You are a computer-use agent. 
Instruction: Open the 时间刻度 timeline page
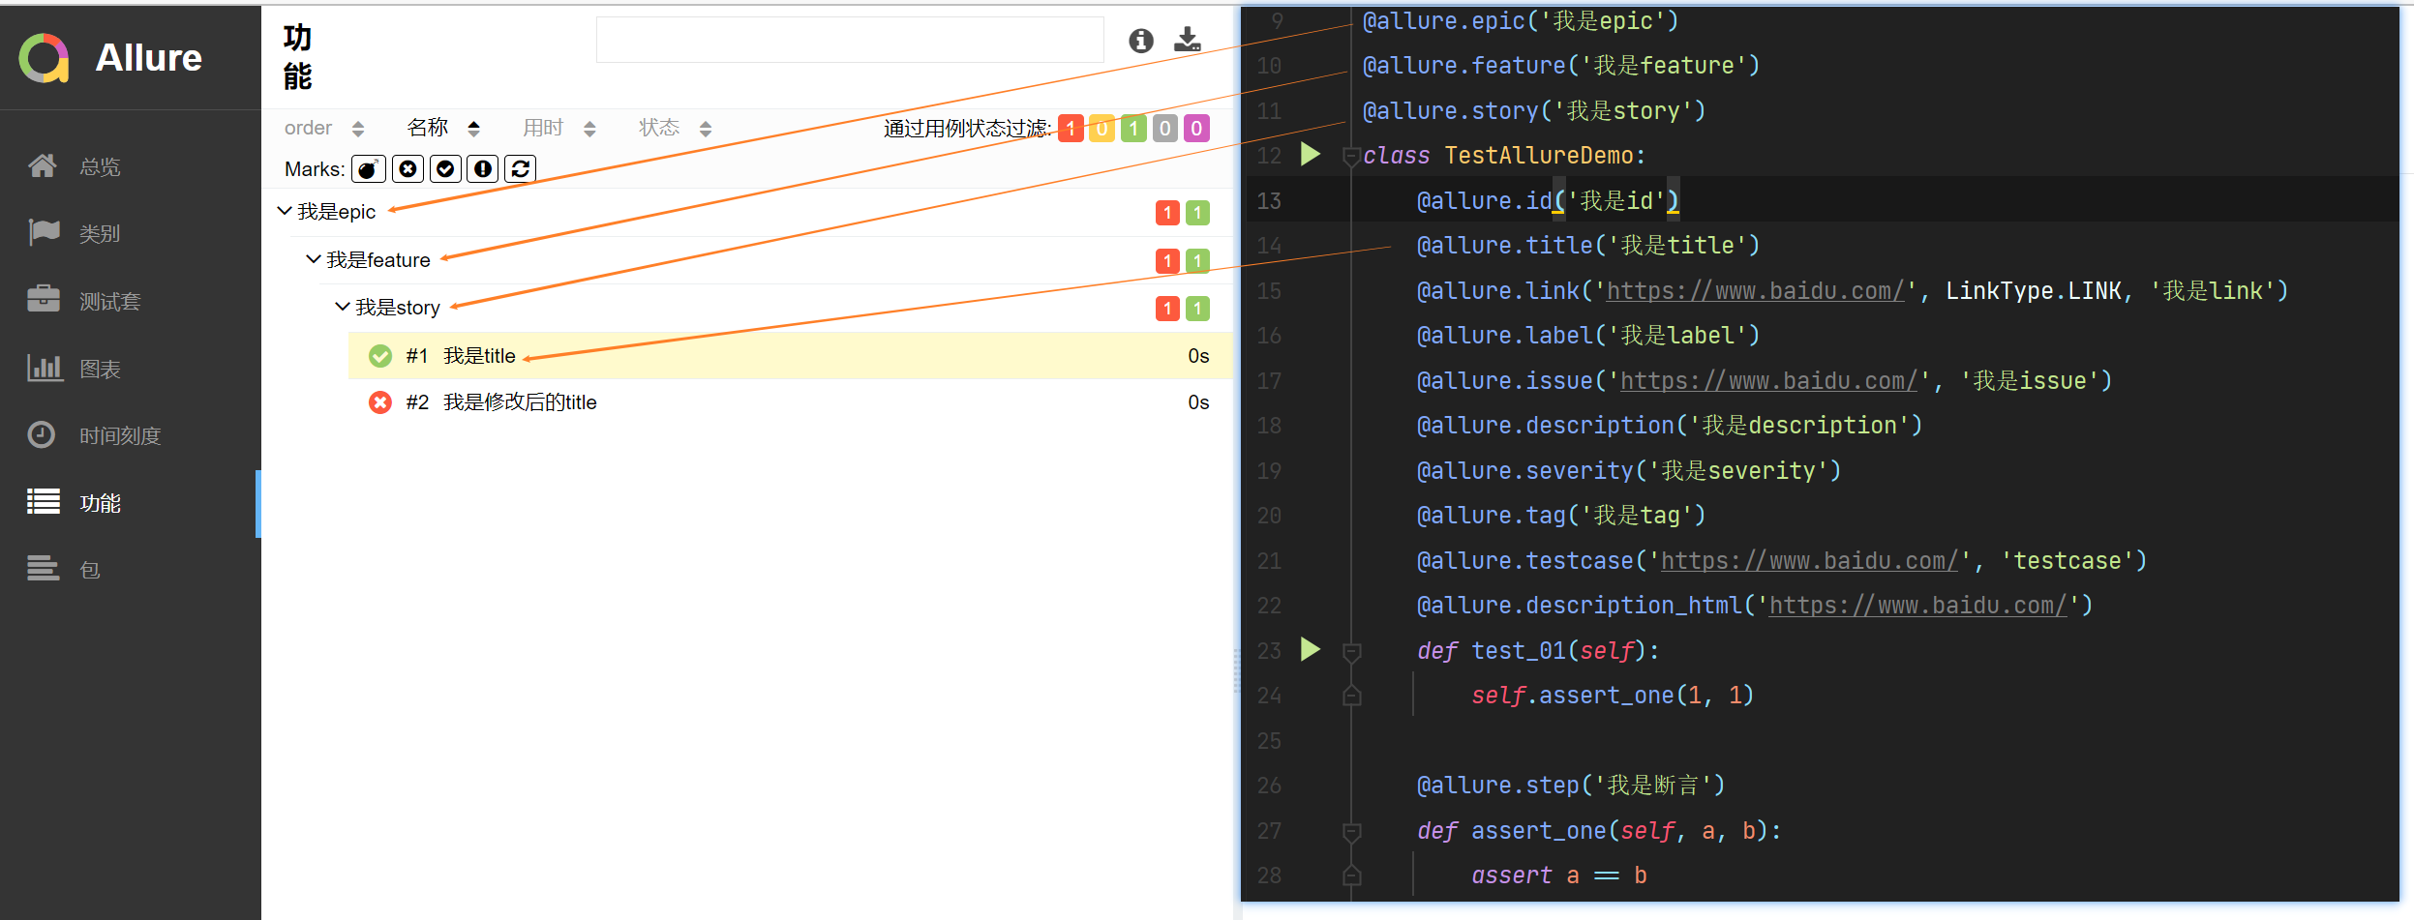(120, 434)
